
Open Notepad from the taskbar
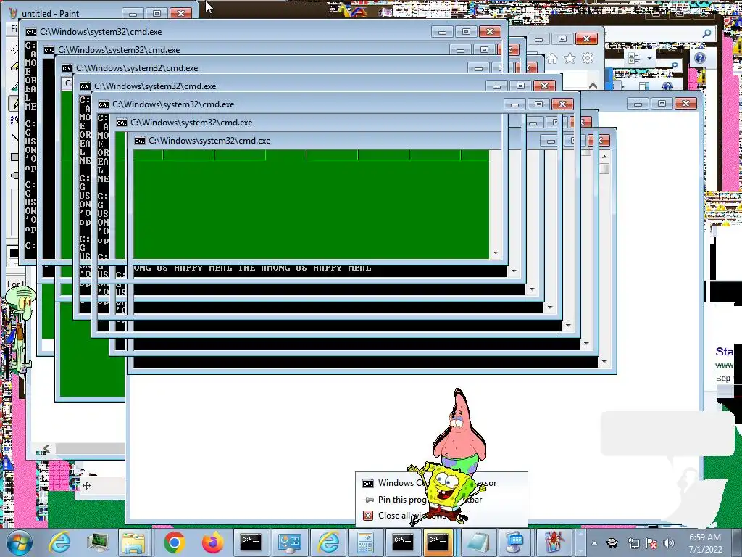point(477,542)
